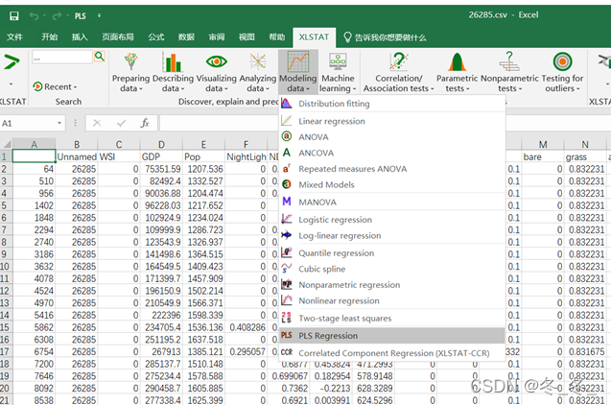Screen dimensions: 611x405
Task: Click cell with value 0.831675
Action: (585, 351)
